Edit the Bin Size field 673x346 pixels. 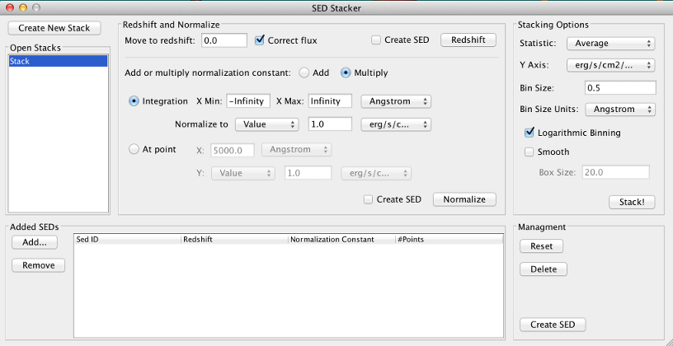[x=621, y=88]
